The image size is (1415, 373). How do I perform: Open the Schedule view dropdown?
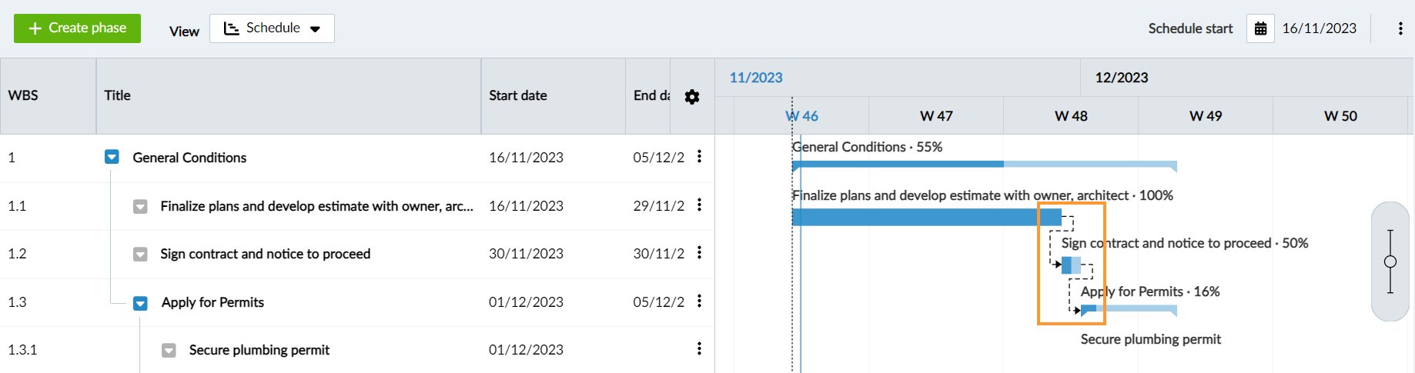click(272, 28)
